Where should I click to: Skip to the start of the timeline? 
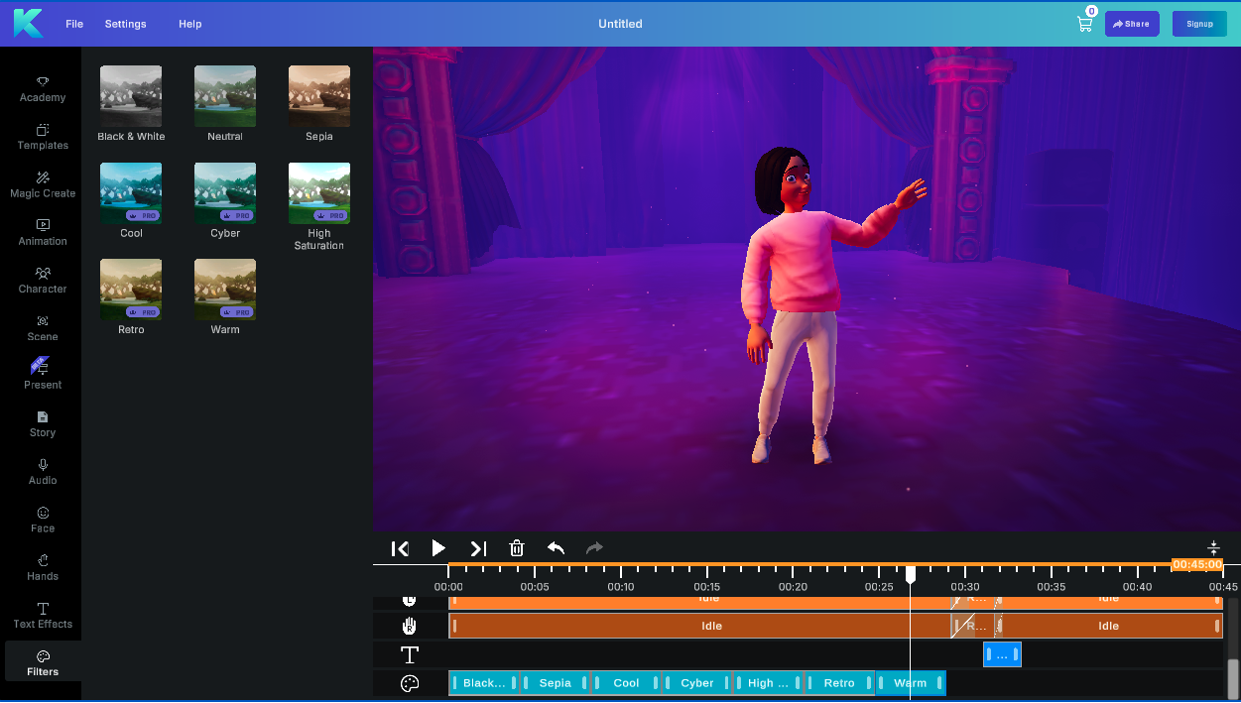coord(400,548)
